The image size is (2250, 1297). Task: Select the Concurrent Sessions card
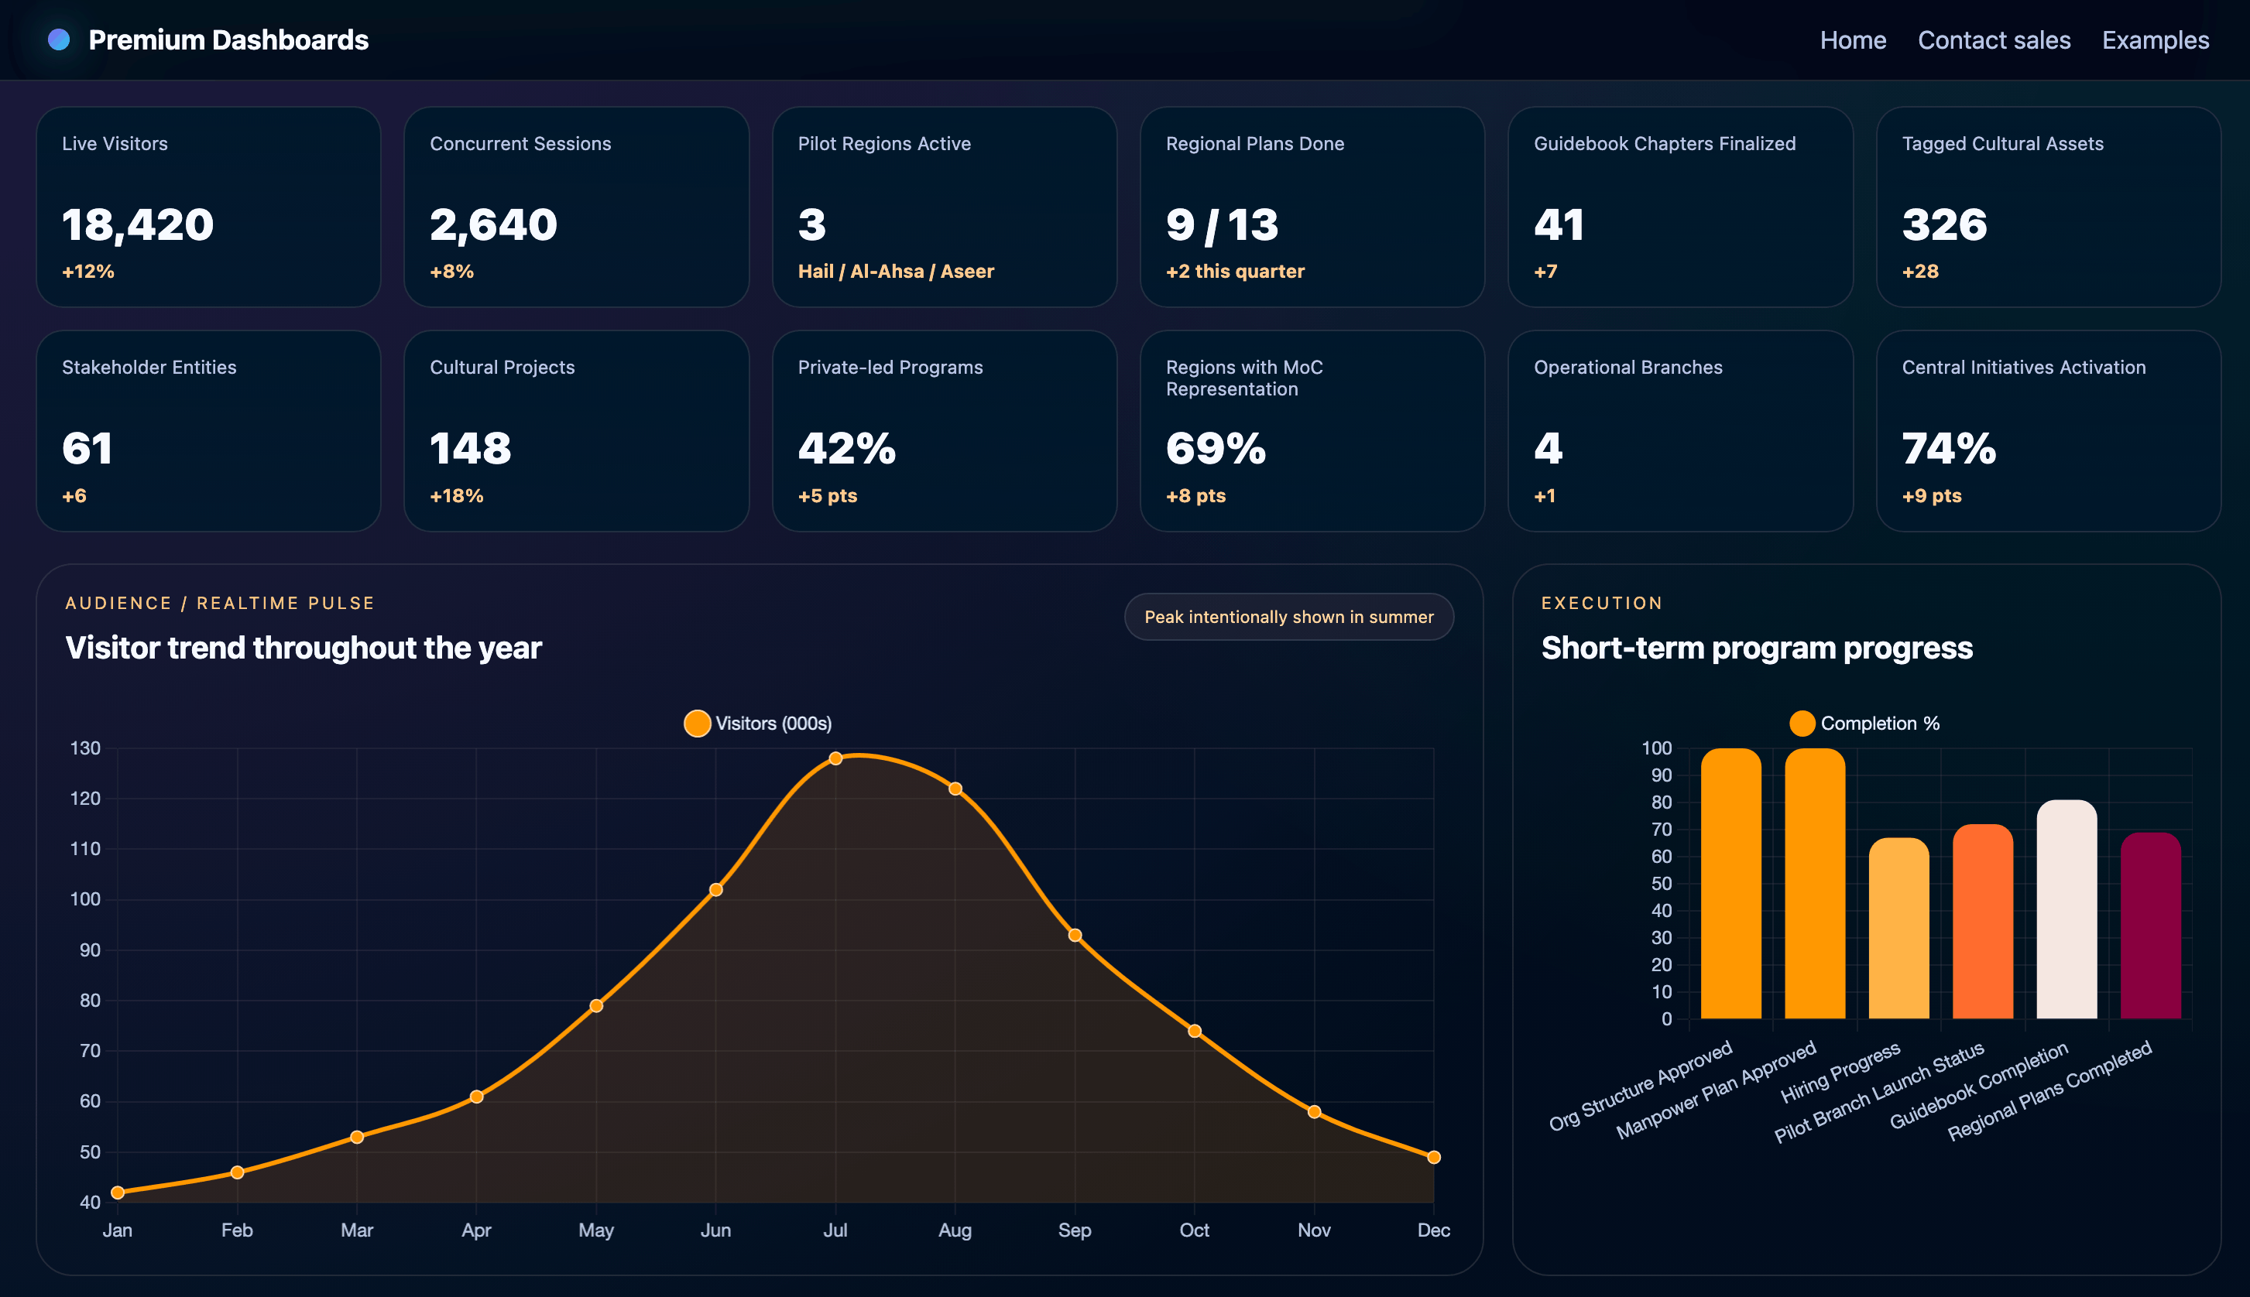(577, 207)
